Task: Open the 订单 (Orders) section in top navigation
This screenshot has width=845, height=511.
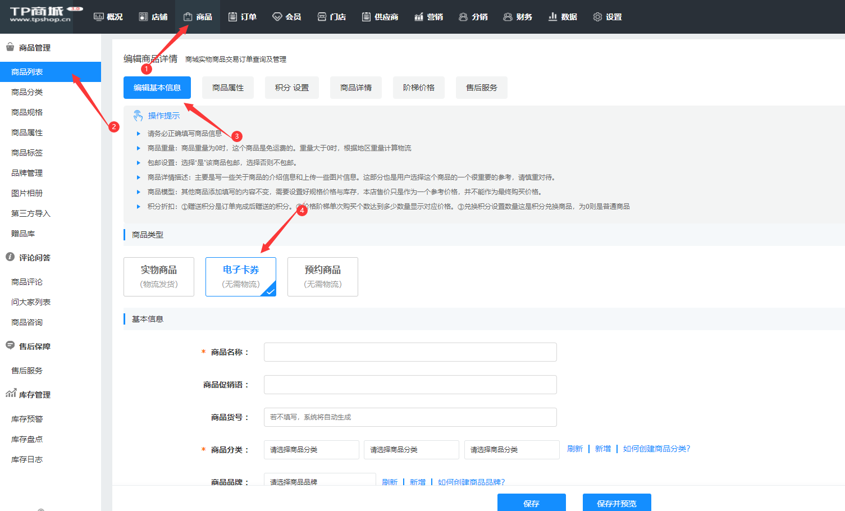Action: 242,16
